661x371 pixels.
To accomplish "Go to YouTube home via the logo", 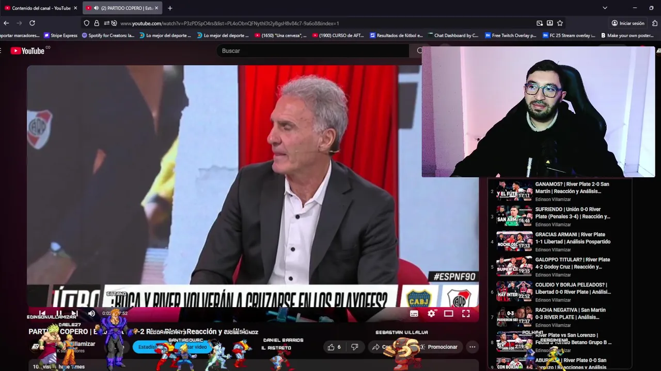I will click(x=28, y=50).
